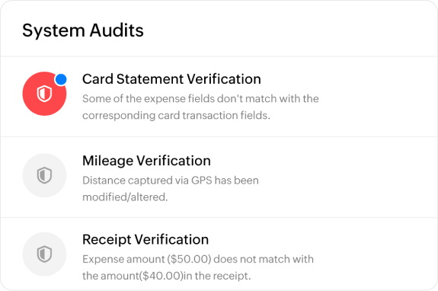Screen dimensions: 438x291
Task: Select the gray Mileage Verification shield icon
Action: [x=44, y=175]
